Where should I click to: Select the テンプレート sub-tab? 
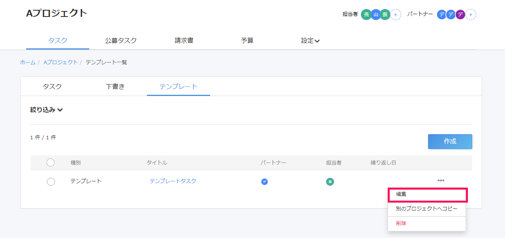178,87
